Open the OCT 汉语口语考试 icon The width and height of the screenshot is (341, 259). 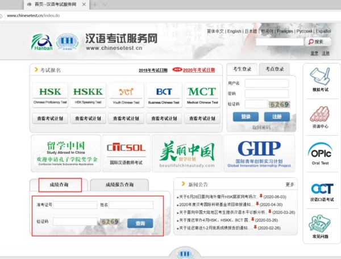[x=322, y=192]
